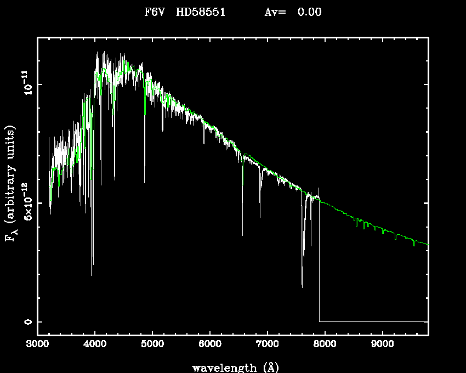Click the bottom of the deepest absorption line just below 4000 Å

[92, 274]
